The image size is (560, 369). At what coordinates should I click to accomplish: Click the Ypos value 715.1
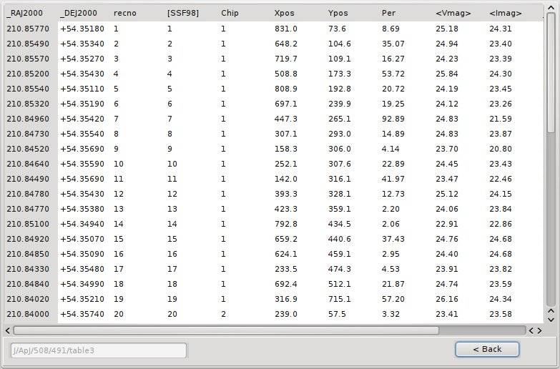(339, 299)
